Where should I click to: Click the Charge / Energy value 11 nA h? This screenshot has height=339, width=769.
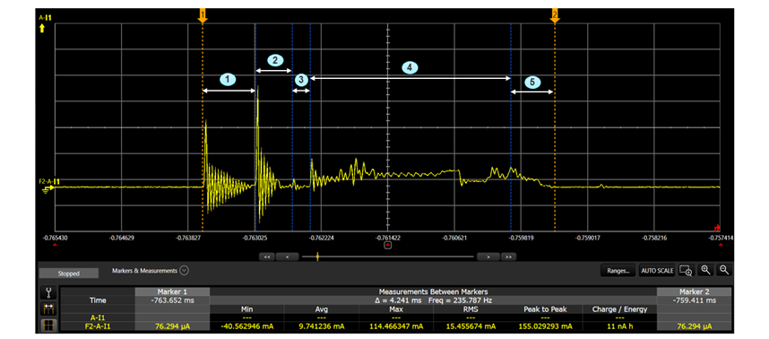tap(619, 326)
